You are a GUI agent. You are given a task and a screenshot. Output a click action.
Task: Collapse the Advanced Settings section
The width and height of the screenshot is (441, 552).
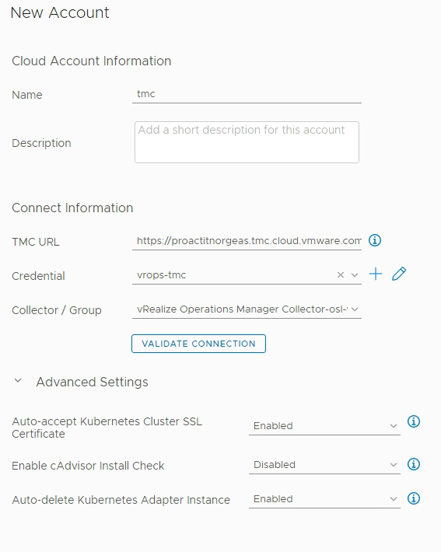click(18, 381)
